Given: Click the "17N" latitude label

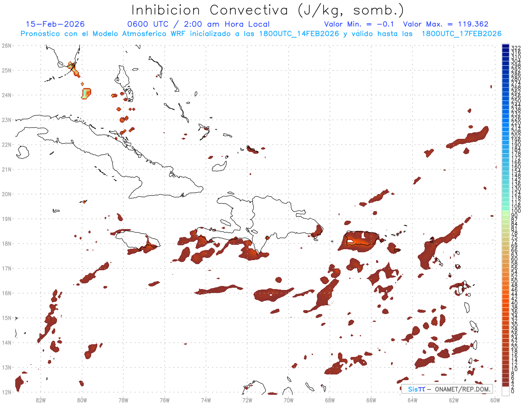Looking at the screenshot, I should click(7, 268).
